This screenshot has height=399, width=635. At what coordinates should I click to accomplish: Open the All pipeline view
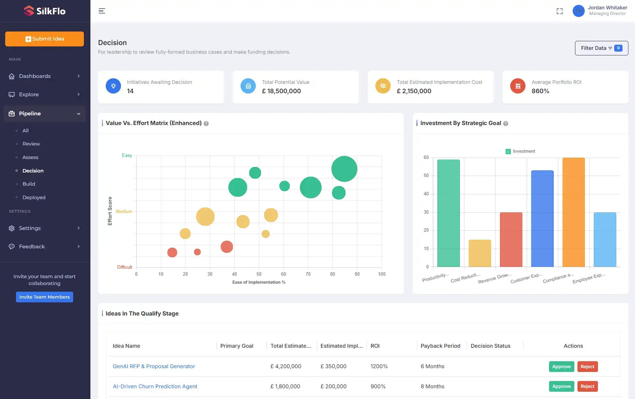pyautogui.click(x=26, y=131)
